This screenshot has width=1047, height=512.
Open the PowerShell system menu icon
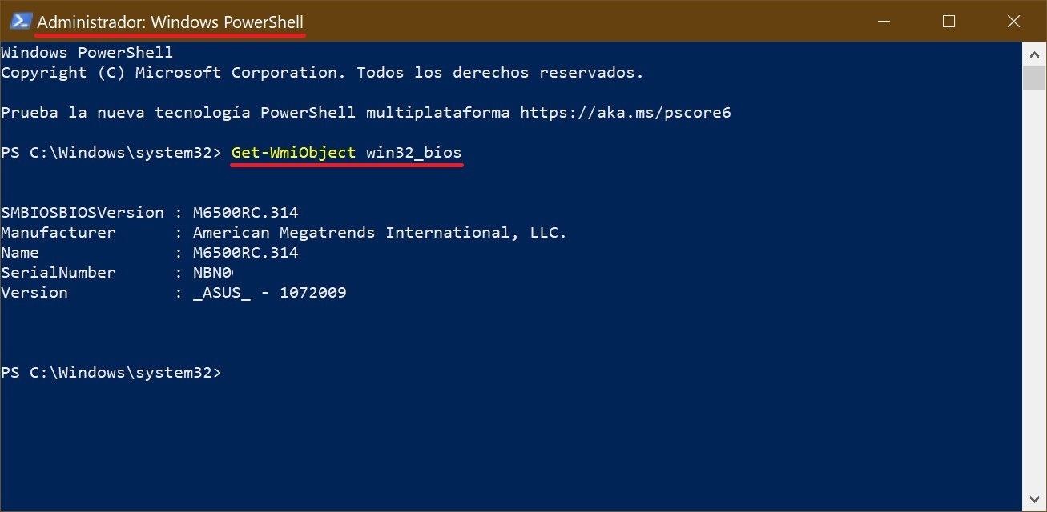(22, 22)
